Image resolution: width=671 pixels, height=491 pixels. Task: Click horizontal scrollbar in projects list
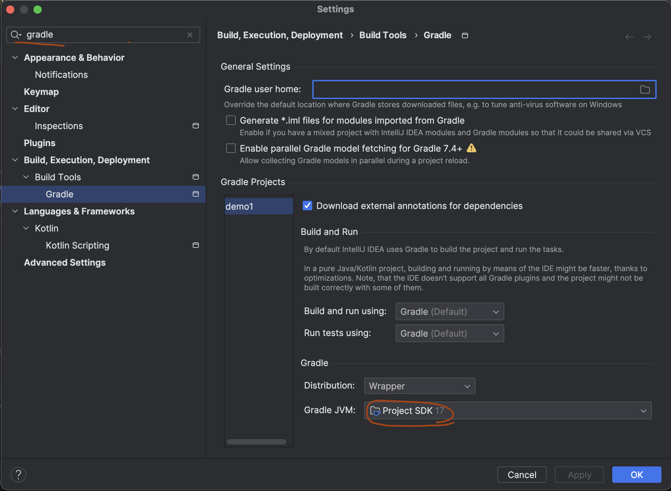point(257,442)
